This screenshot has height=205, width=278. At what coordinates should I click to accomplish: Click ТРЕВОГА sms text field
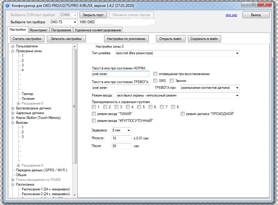(x=121, y=88)
